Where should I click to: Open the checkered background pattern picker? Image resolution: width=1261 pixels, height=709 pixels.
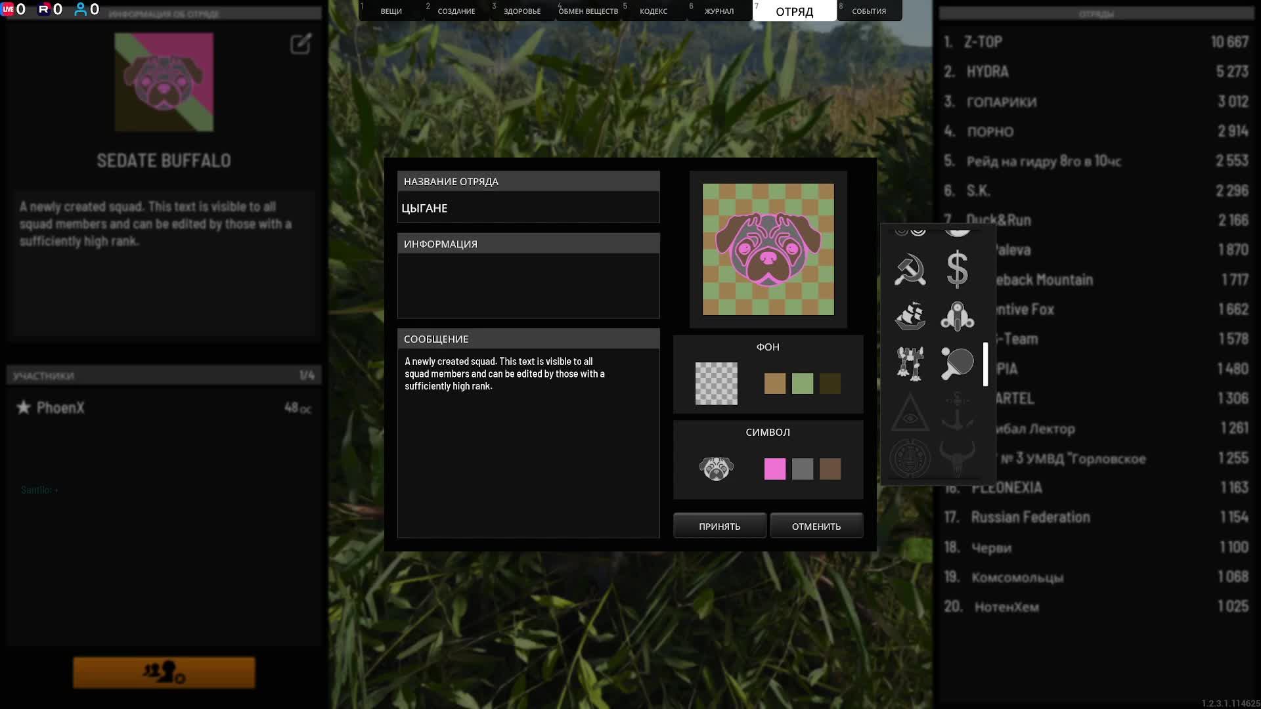(x=716, y=383)
